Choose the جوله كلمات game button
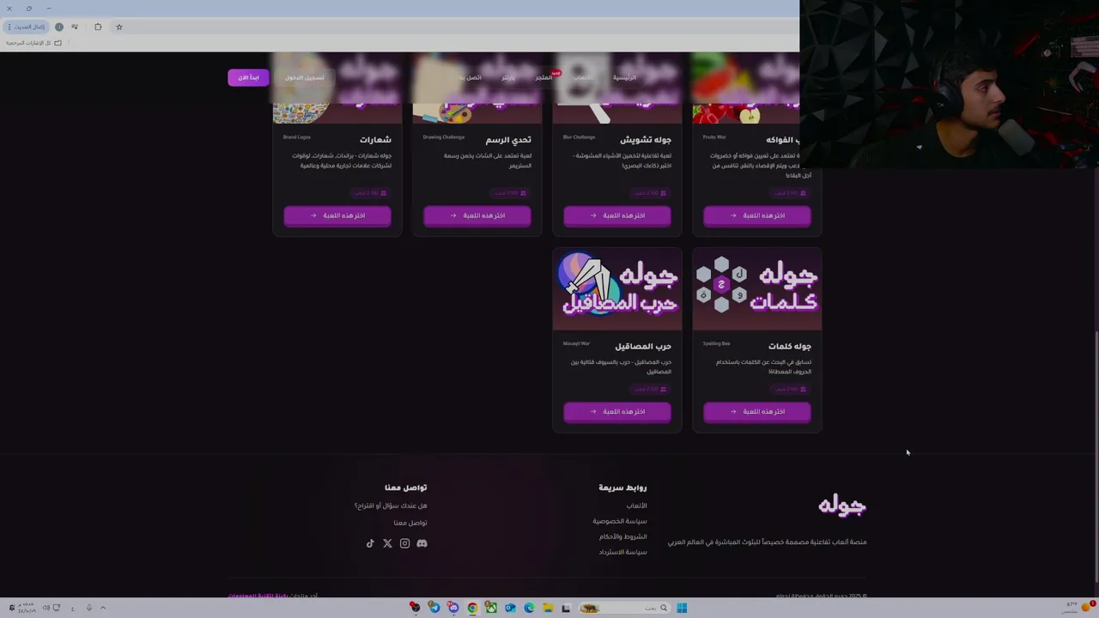Screen dimensions: 1099x618 coord(756,412)
